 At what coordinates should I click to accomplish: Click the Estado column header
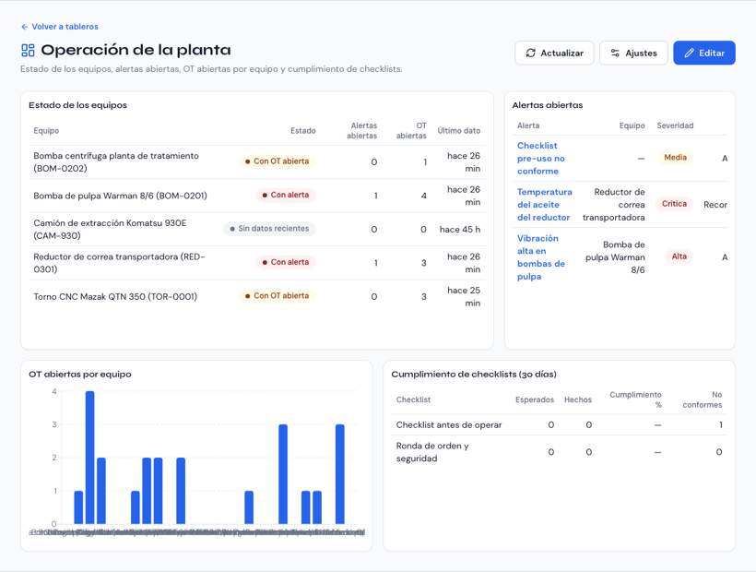pos(302,131)
